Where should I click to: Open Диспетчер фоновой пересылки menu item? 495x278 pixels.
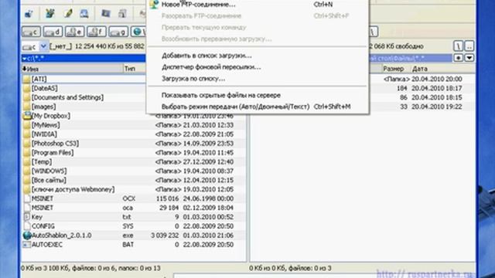tap(258, 67)
